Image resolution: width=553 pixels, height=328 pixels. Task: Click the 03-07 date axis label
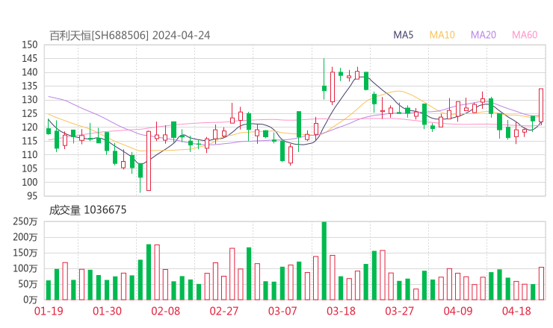[x=282, y=311]
